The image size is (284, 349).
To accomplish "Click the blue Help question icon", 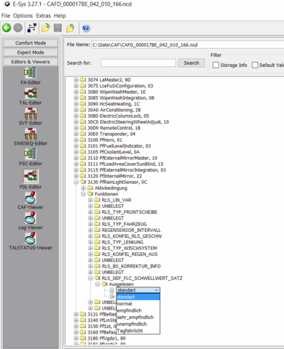I will click(86, 28).
